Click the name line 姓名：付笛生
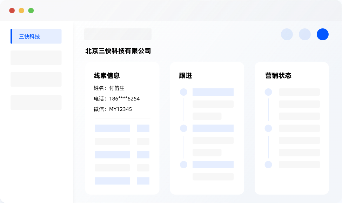The height and width of the screenshot is (203, 342). click(109, 88)
